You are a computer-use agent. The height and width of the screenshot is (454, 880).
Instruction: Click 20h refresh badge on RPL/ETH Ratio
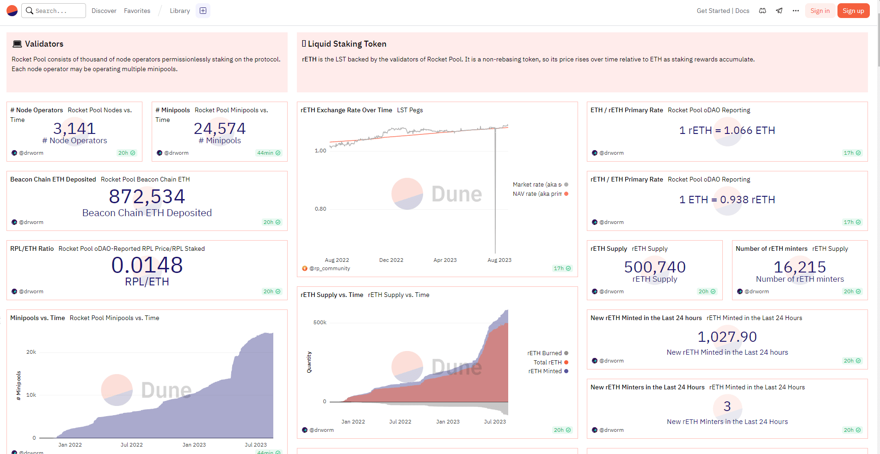pos(272,291)
